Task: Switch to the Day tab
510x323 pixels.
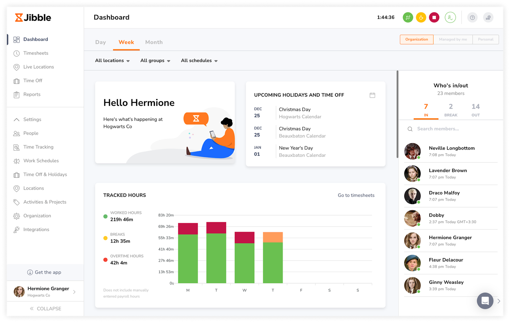Action: click(100, 42)
